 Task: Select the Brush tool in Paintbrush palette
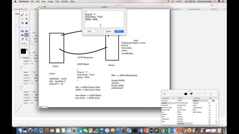(x=22, y=15)
